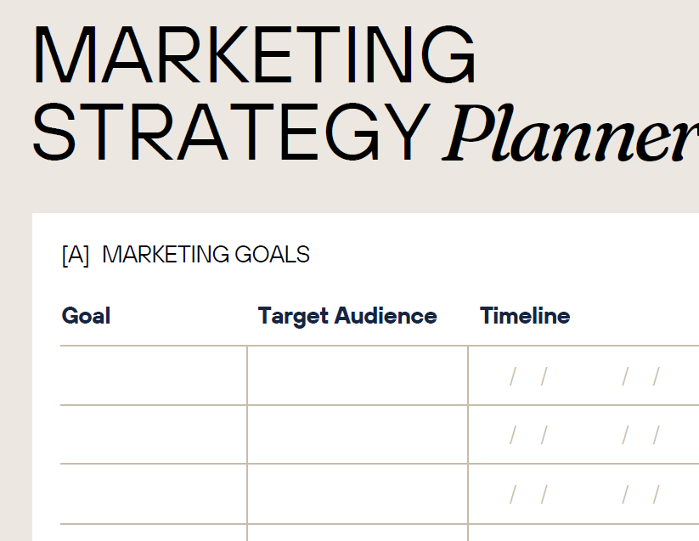Screen dimensions: 699x541
Task: Focus the third row Target Audience cell
Action: [x=358, y=494]
